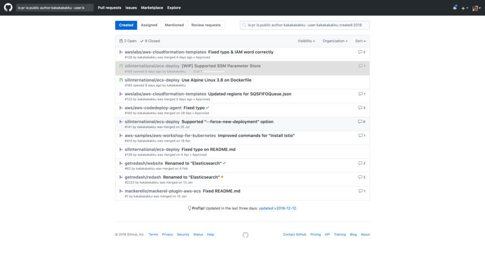
Task: Open Issues in the header
Action: (131, 8)
